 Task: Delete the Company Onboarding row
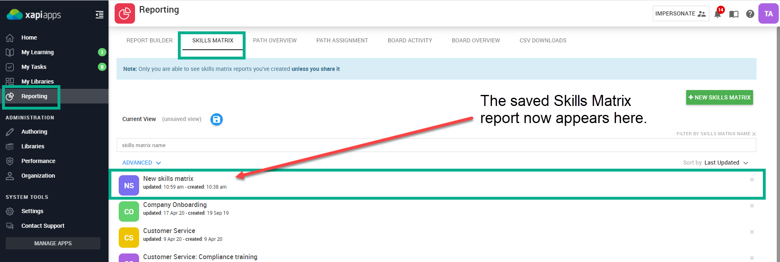point(752,206)
